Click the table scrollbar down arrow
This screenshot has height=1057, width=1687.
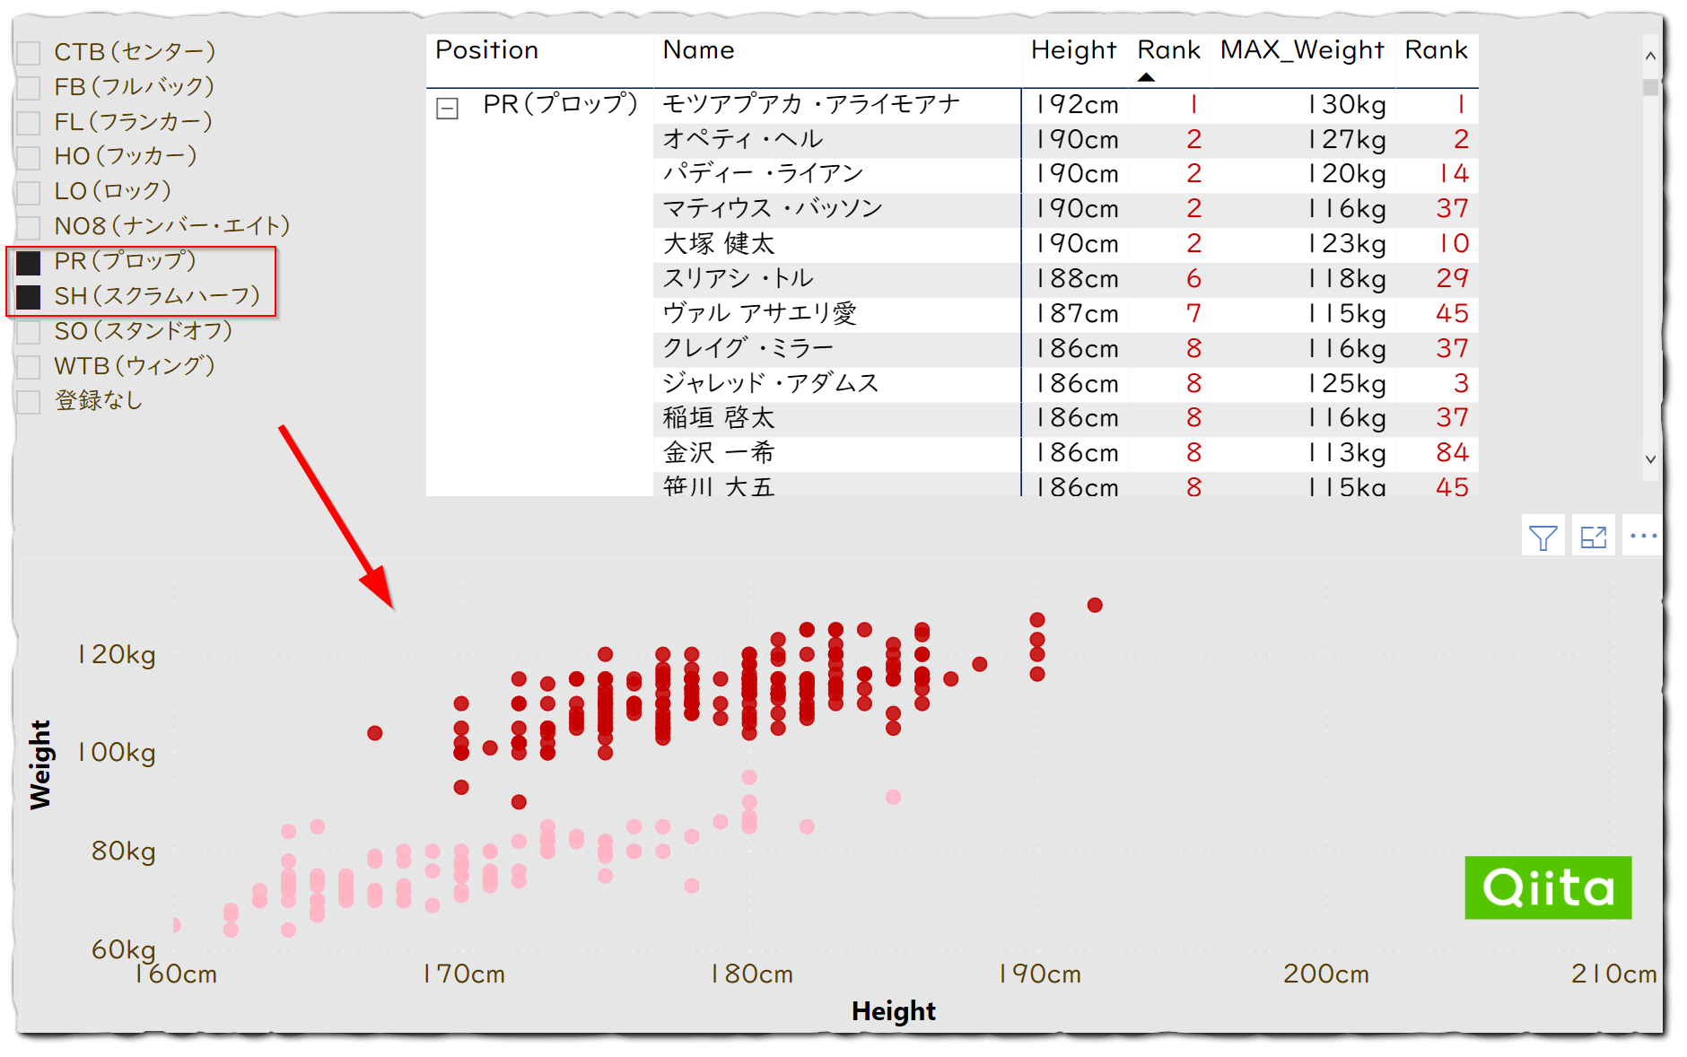click(x=1650, y=459)
